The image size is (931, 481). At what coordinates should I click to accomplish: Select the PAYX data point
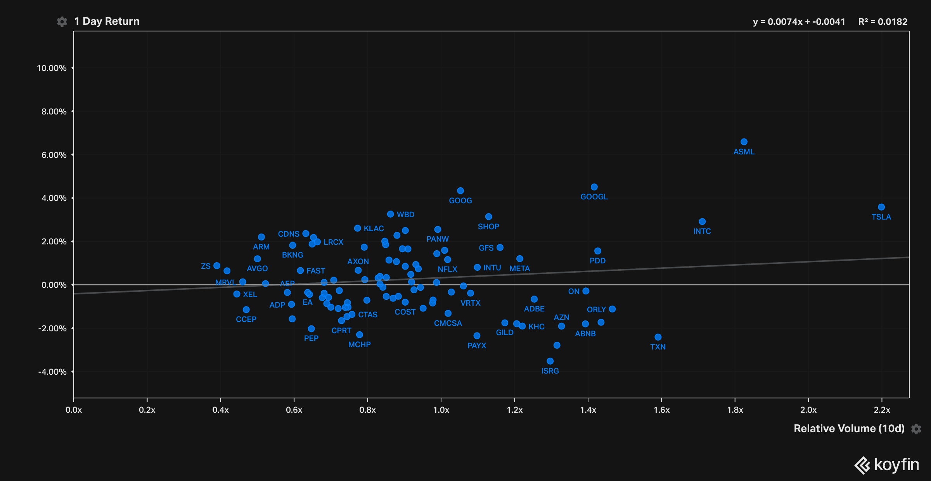[477, 336]
